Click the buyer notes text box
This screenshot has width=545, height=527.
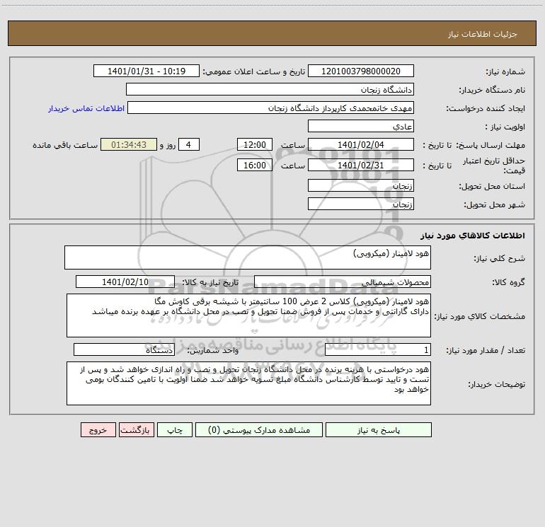(248, 383)
